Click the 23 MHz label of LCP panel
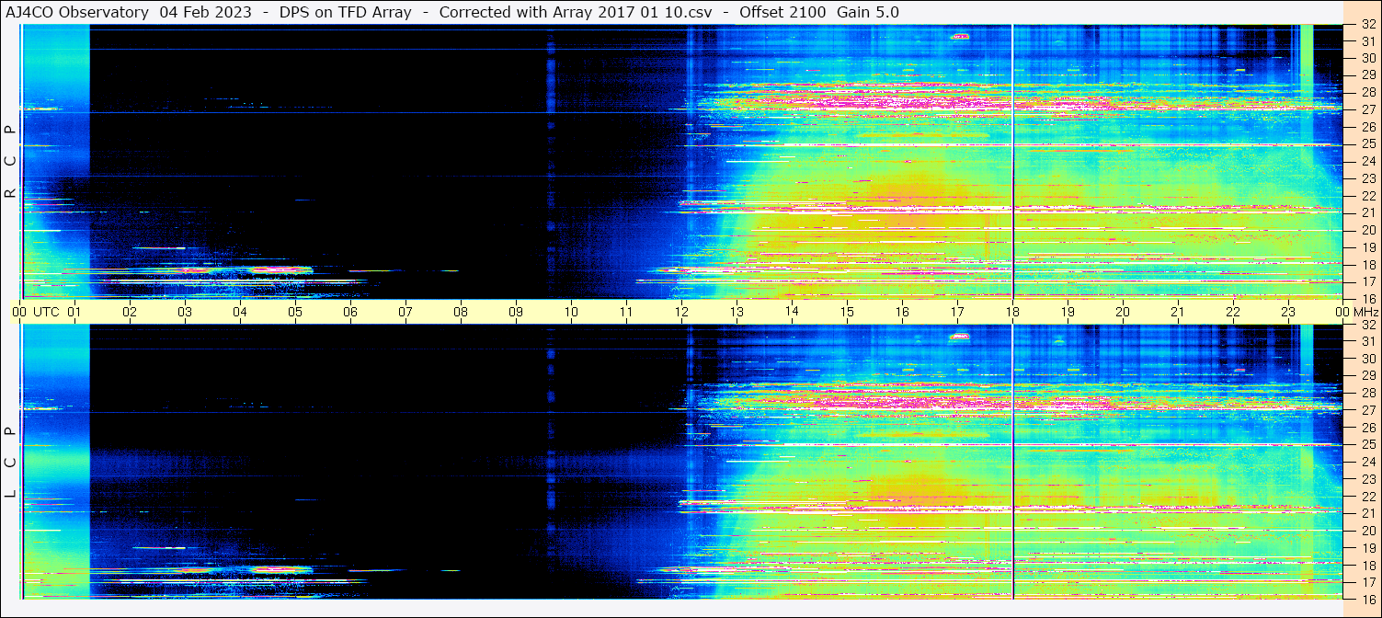This screenshot has height=618, width=1382. point(1367,479)
